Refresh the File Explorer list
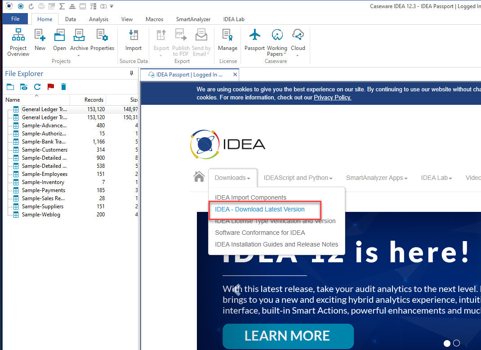The image size is (481, 350). click(37, 87)
